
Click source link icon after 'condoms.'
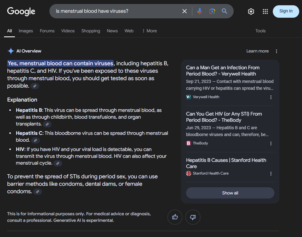tap(38, 192)
